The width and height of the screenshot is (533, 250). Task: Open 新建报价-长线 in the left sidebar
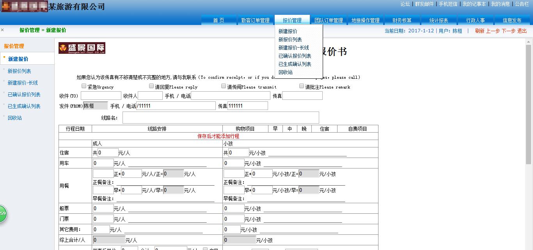23,83
